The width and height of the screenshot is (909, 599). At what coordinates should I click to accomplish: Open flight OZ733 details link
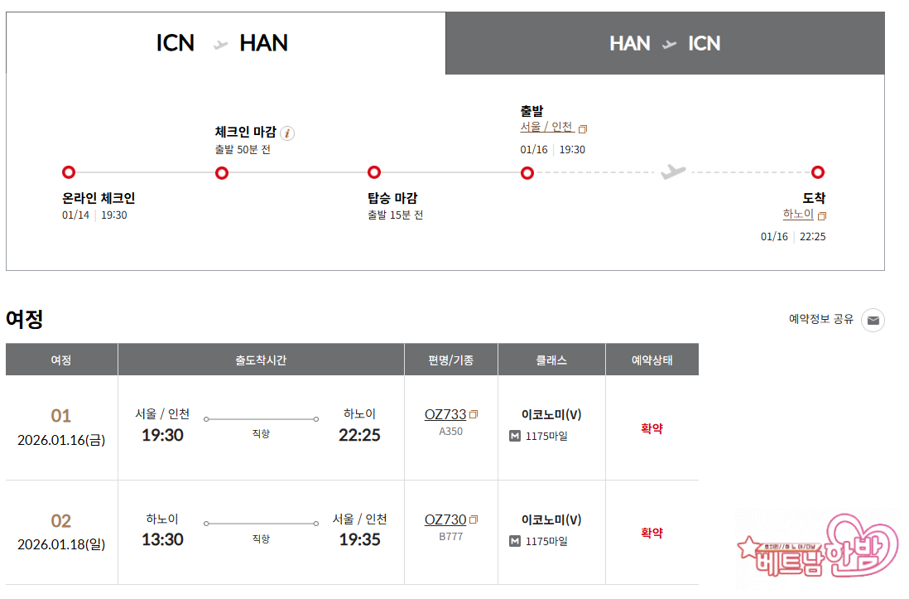pos(445,414)
